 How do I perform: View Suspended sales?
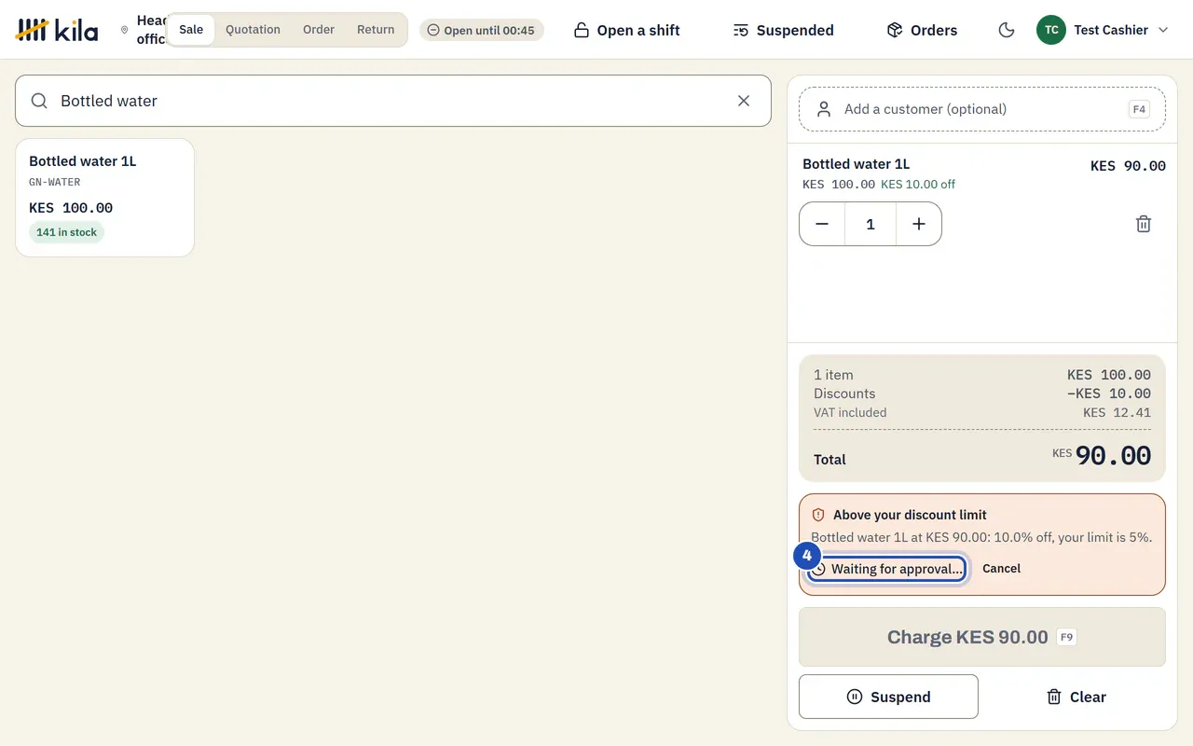click(783, 30)
